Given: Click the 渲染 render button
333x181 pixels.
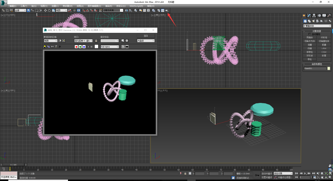Looking at the screenshot, I should (x=146, y=36).
